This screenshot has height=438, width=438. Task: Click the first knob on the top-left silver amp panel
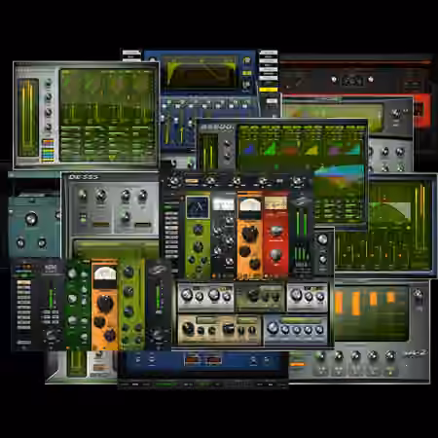(187, 295)
